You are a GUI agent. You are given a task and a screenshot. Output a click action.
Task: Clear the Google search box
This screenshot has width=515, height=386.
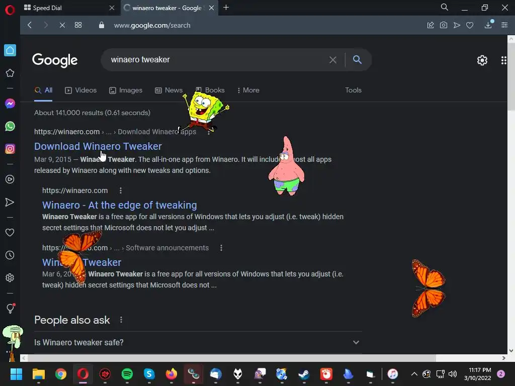pos(333,60)
